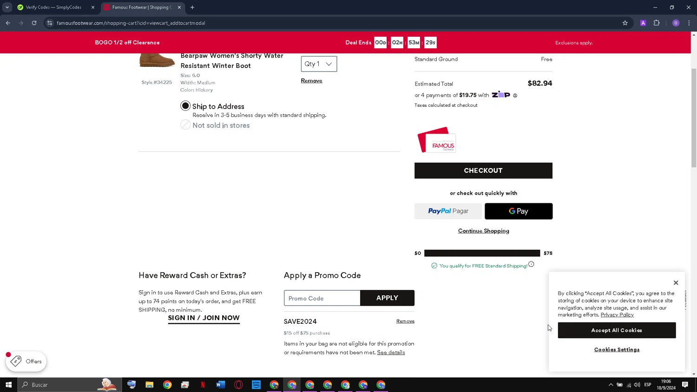This screenshot has width=697, height=392.
Task: Close the cookie consent banner
Action: point(676,283)
